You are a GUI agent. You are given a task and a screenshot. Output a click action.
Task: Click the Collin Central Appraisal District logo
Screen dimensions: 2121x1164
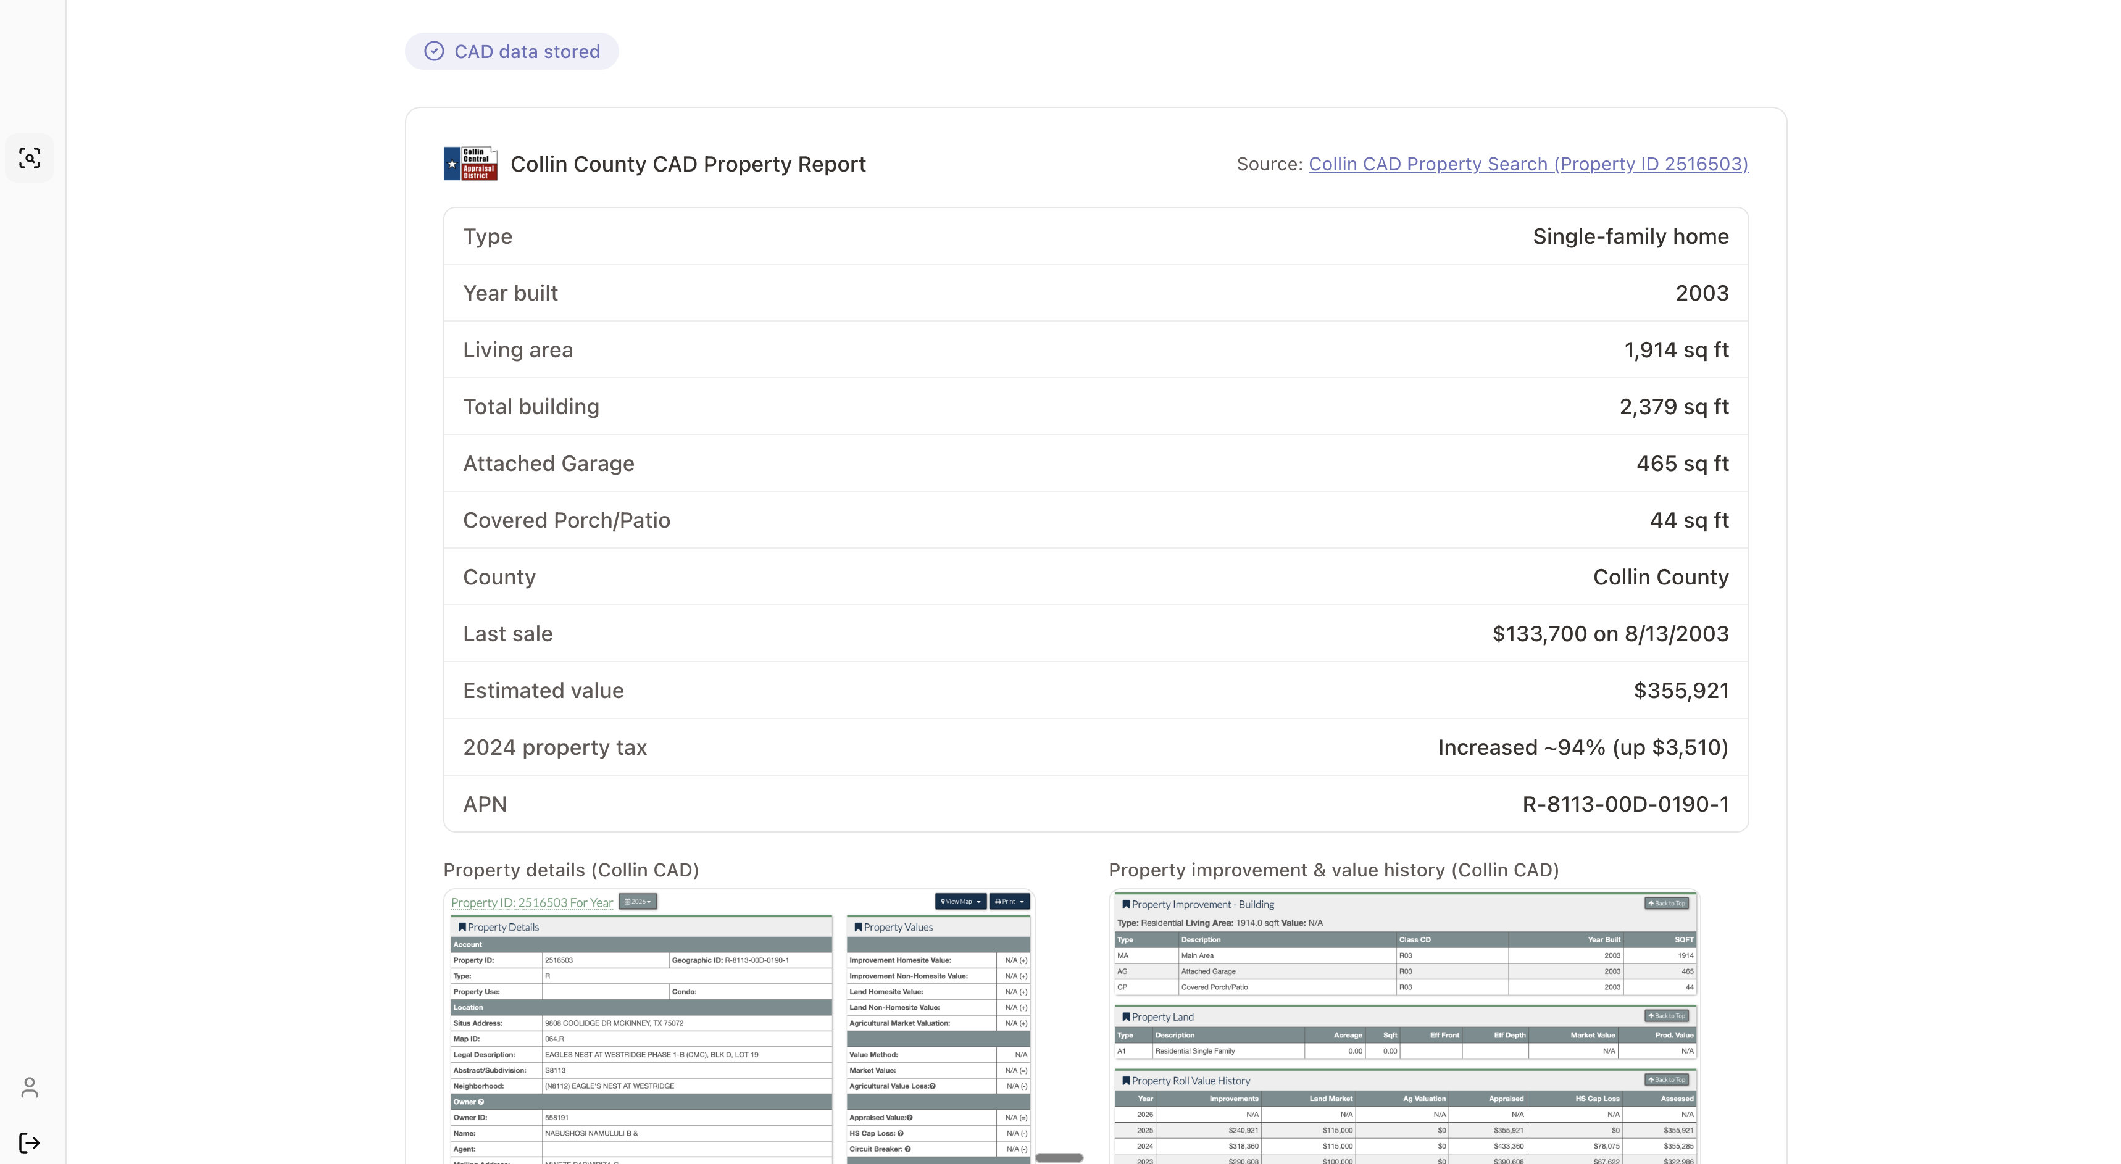[x=470, y=164]
